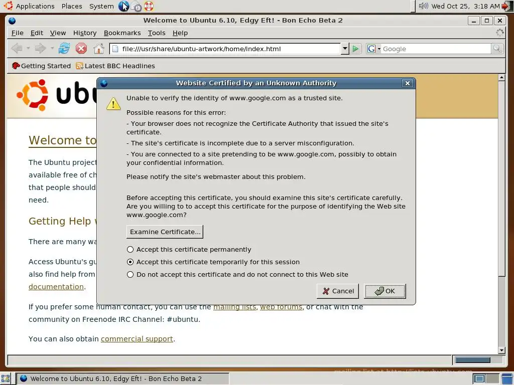
Task: Click the Ubuntu logo on the page
Action: click(33, 95)
